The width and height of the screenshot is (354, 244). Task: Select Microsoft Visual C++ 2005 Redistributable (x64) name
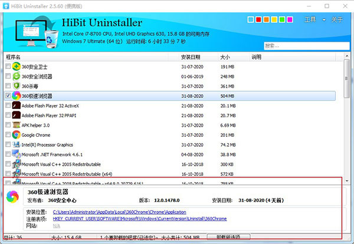pos(67,174)
